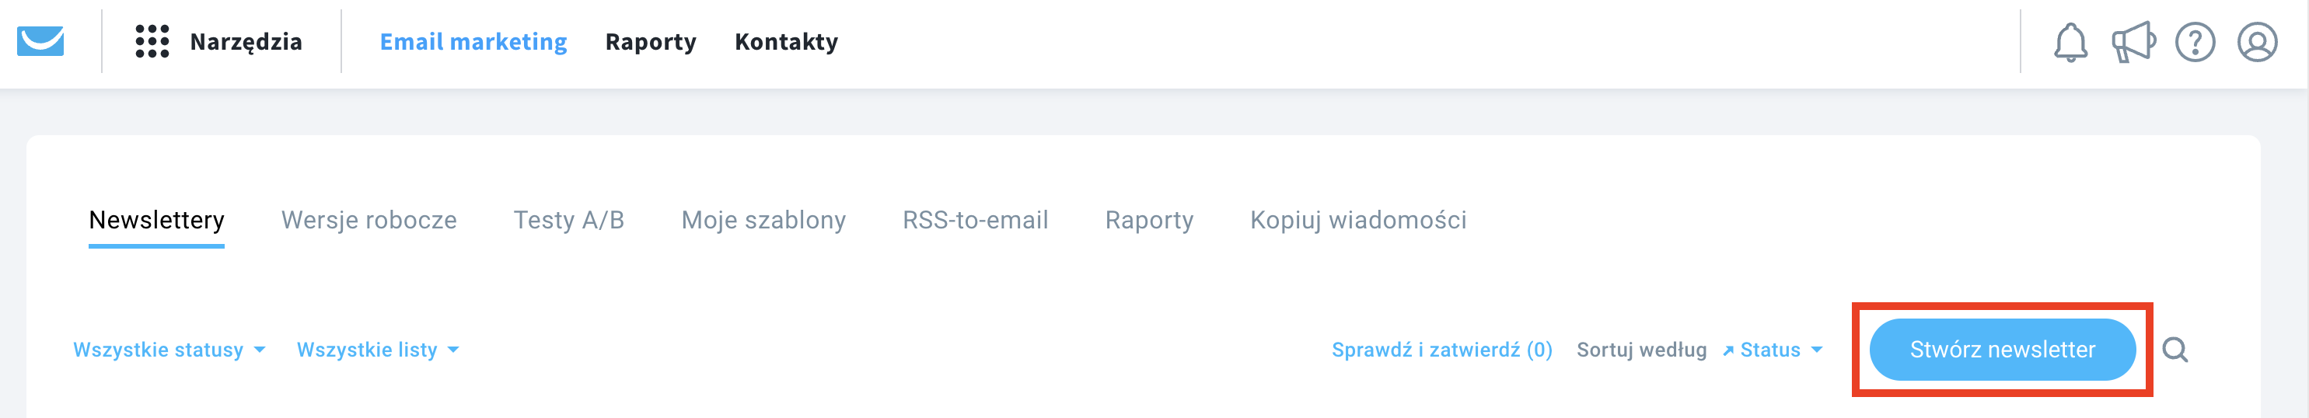Click the Sprawdź i zatwierdź (0) link
The width and height of the screenshot is (2309, 418).
(x=1442, y=350)
